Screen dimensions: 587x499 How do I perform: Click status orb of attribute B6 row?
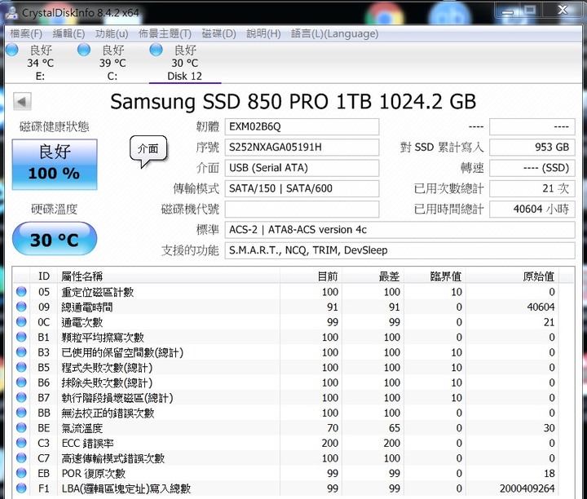[x=21, y=382]
